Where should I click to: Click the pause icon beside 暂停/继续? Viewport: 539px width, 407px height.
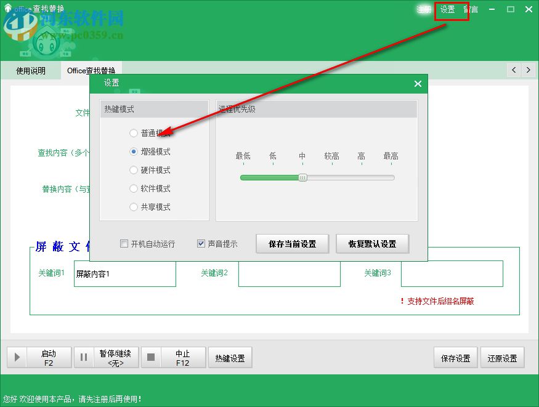(x=83, y=357)
